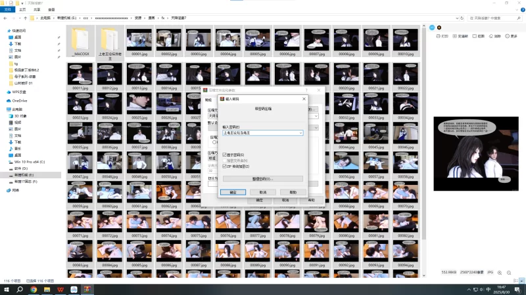The image size is (526, 295).
Task: Open Quick Access Toolbar customize dropdown
Action: click(22, 3)
